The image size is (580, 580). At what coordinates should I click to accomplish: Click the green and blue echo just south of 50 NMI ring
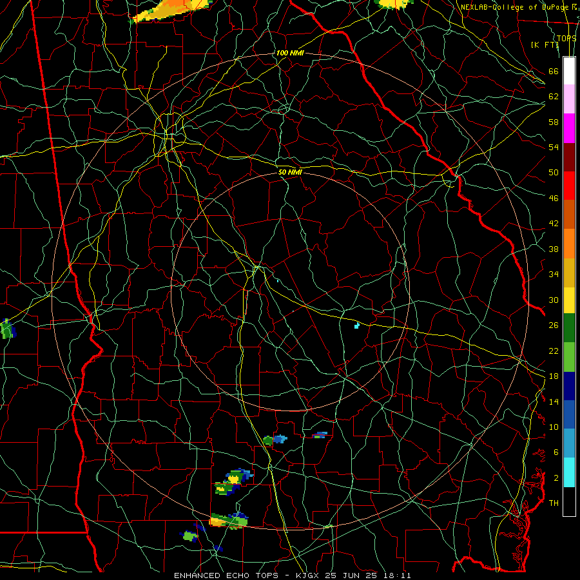275,440
